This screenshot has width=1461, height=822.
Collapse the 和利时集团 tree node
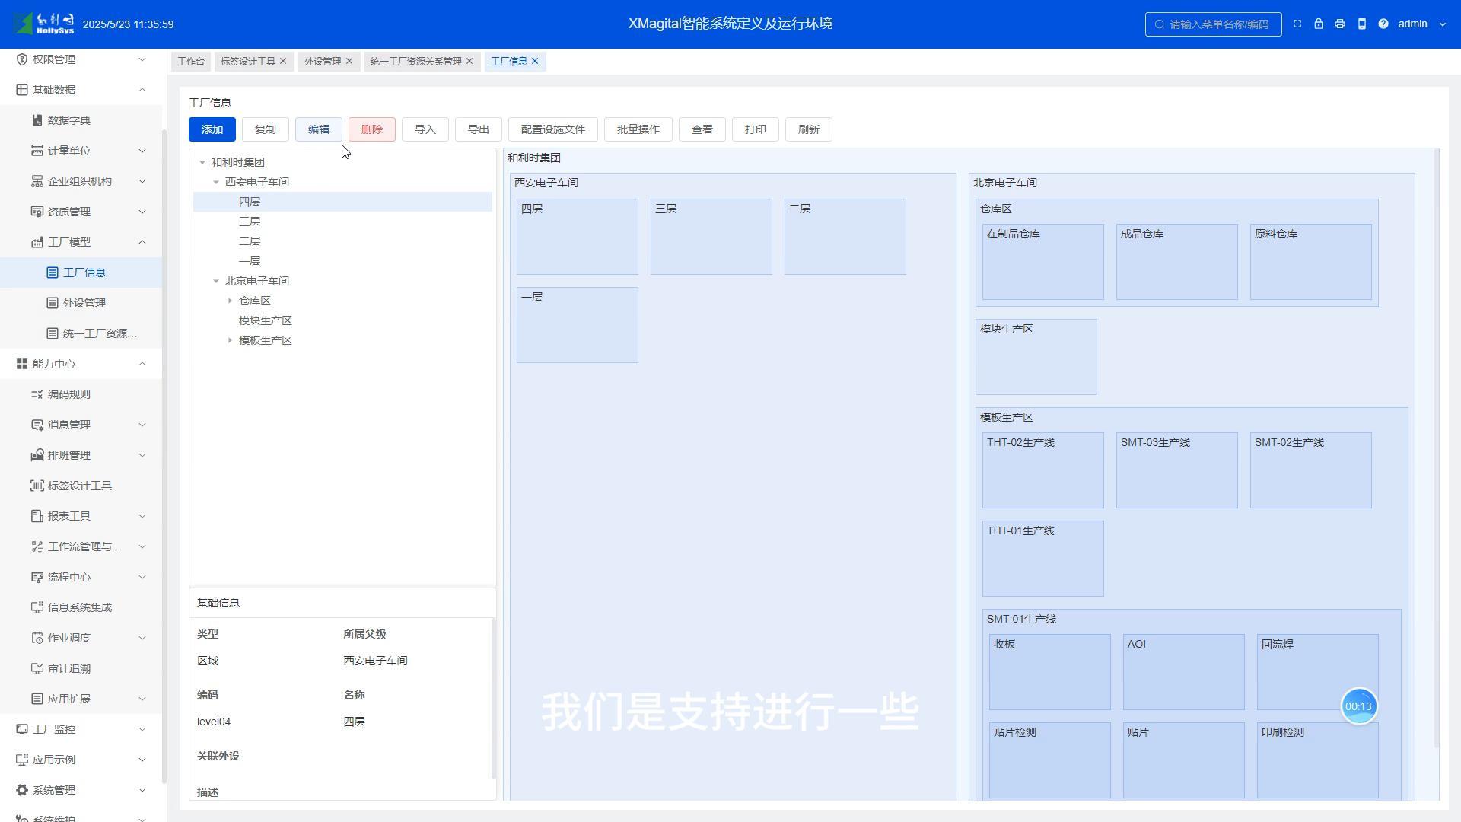pyautogui.click(x=202, y=162)
